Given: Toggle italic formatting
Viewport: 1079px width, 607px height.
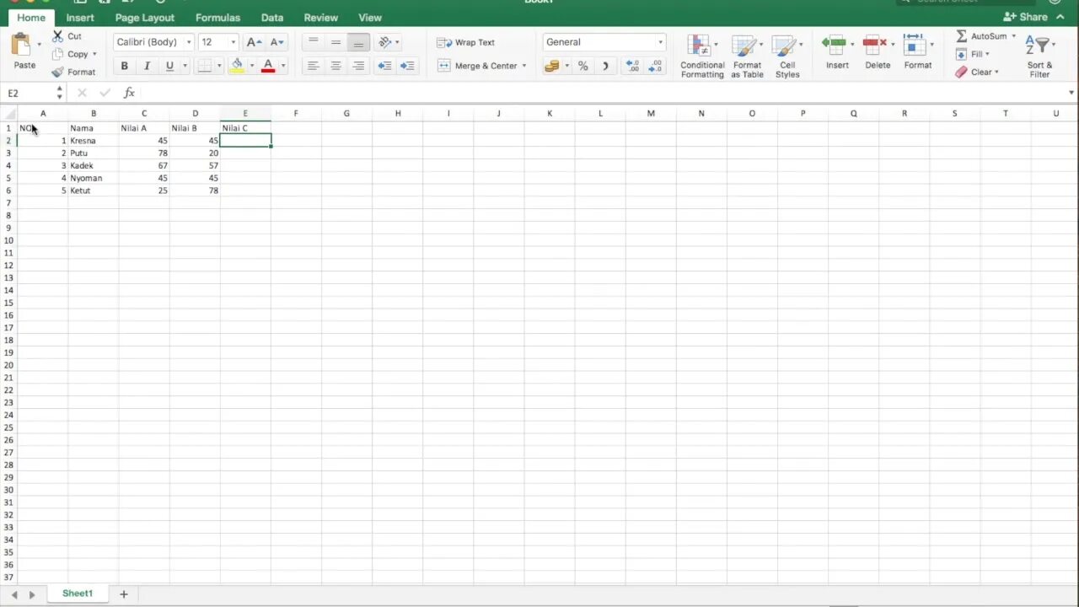Looking at the screenshot, I should (x=147, y=65).
